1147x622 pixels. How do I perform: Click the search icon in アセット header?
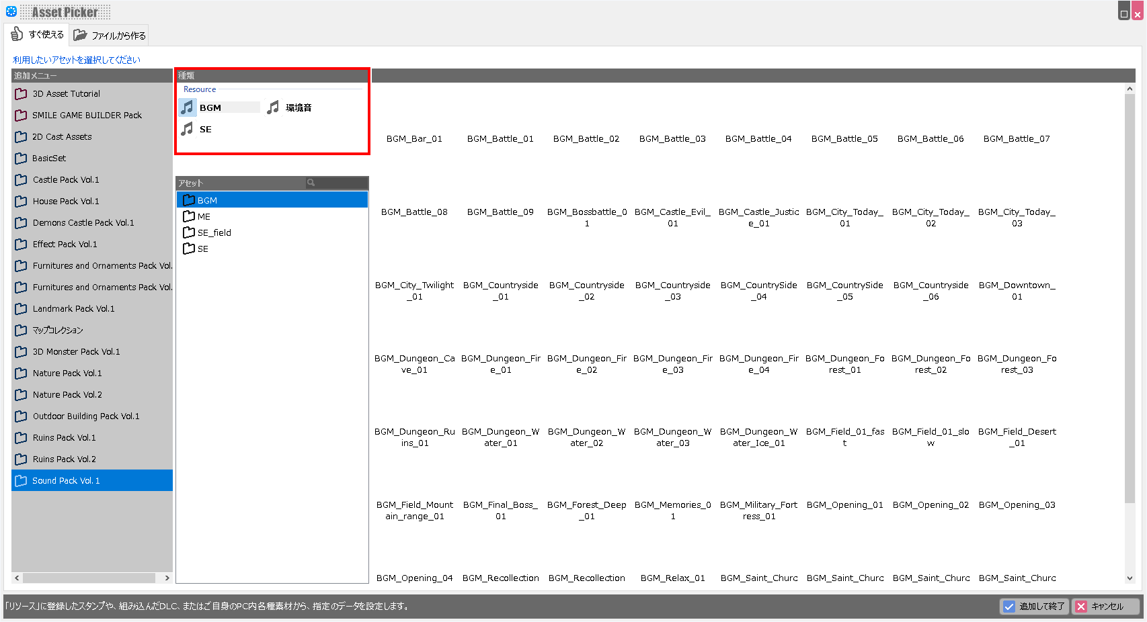(311, 183)
